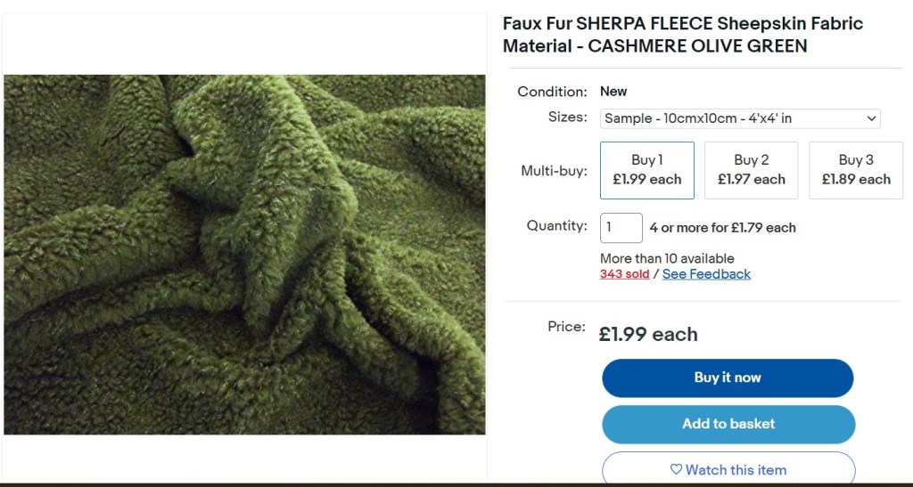The image size is (913, 487).
Task: Click the heart icon on Watch this item
Action: click(x=676, y=469)
